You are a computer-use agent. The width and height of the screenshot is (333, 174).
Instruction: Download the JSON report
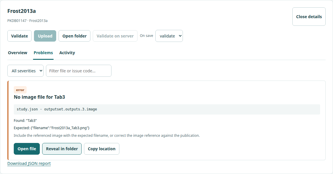point(29,163)
